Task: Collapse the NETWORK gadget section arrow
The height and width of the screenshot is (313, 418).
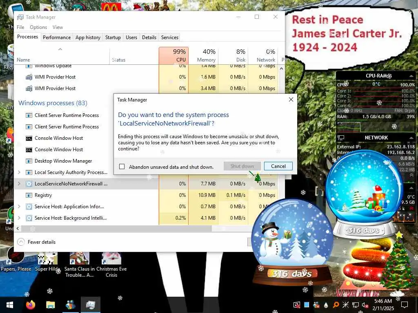Action: click(411, 138)
